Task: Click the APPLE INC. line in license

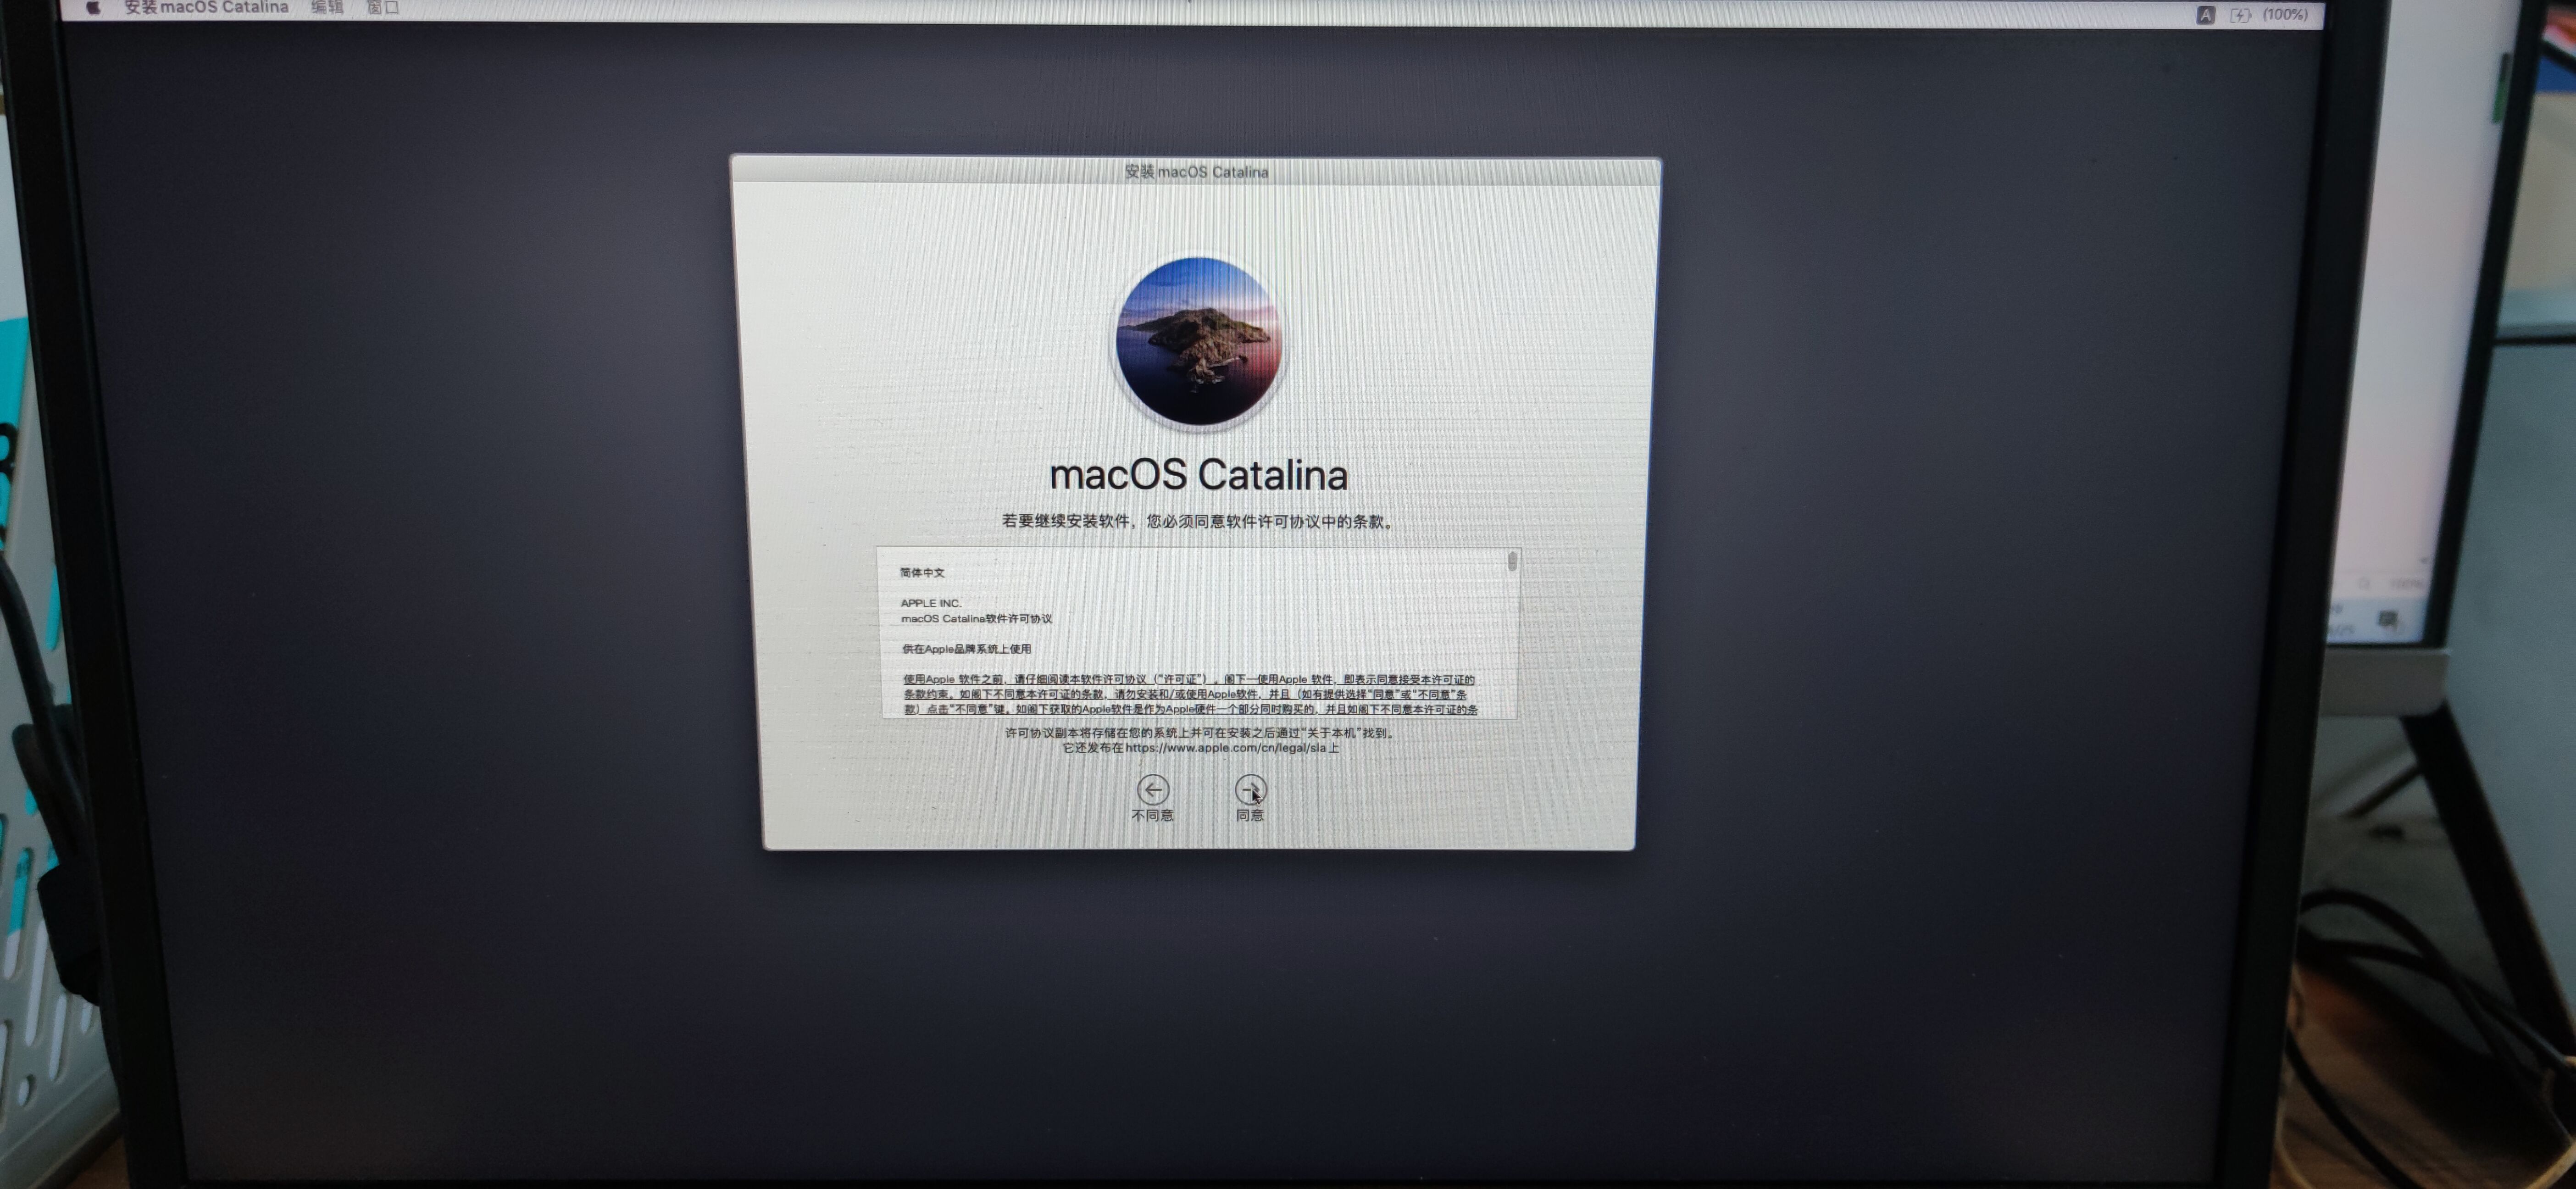Action: tap(930, 603)
